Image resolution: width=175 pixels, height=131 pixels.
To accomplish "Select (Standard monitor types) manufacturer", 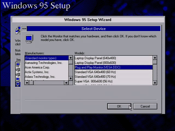I will click(x=46, y=58).
